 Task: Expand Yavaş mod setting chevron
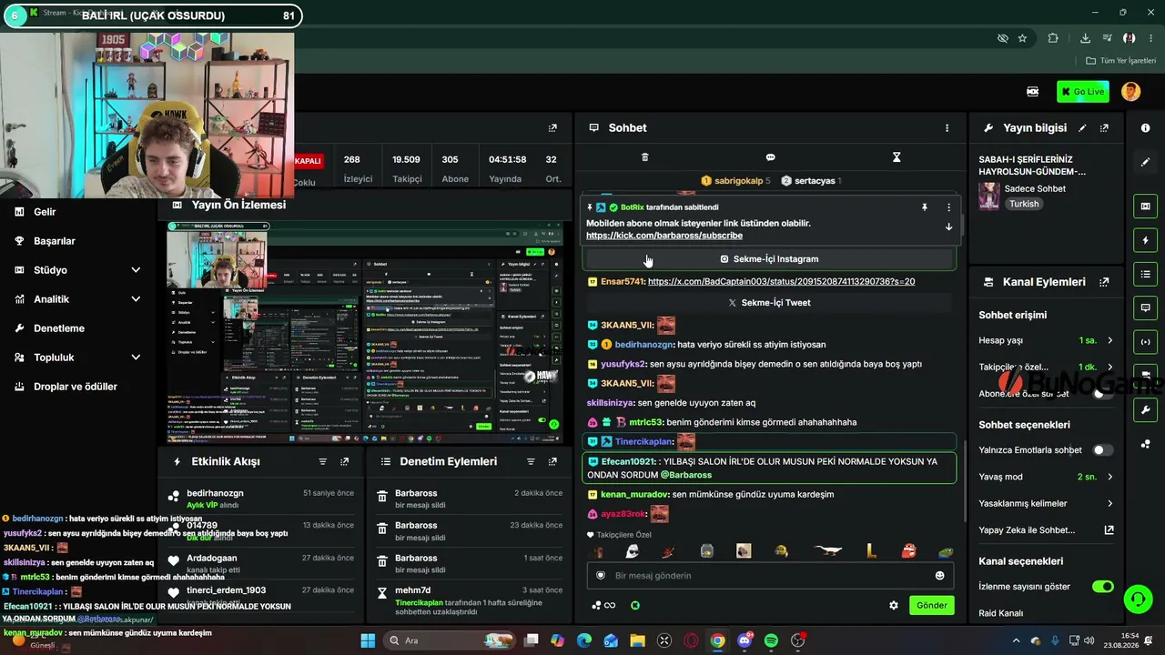(x=1109, y=477)
